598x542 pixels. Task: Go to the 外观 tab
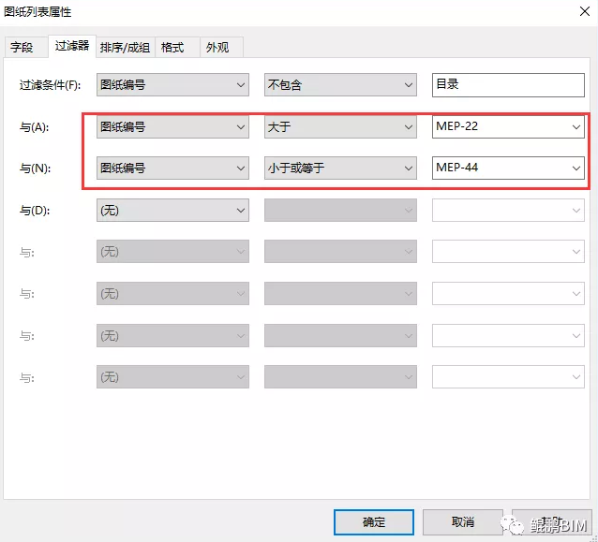point(217,47)
